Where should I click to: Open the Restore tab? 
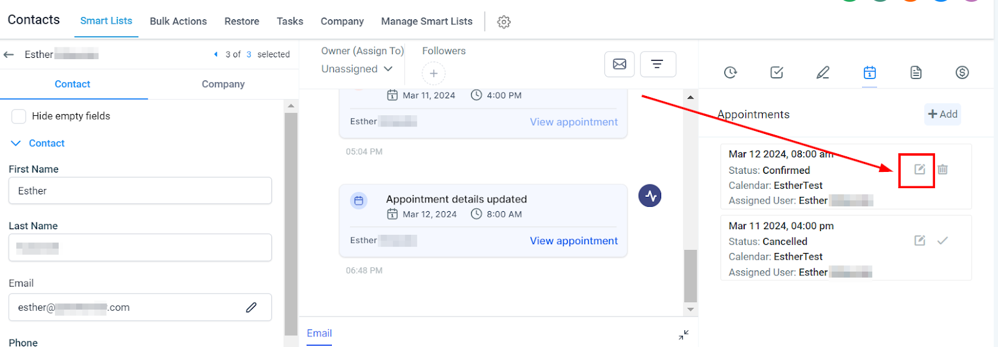242,21
